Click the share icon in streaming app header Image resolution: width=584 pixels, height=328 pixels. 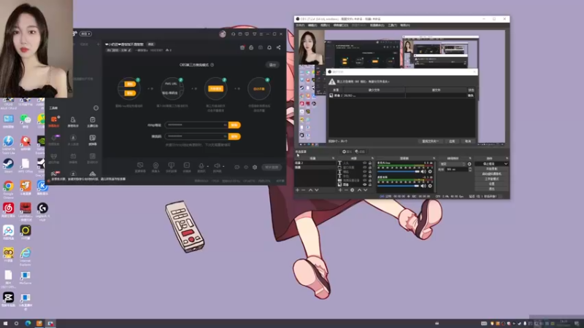(279, 47)
